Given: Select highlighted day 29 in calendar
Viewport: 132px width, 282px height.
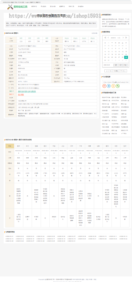Looking at the screenshot, I should [126, 57].
